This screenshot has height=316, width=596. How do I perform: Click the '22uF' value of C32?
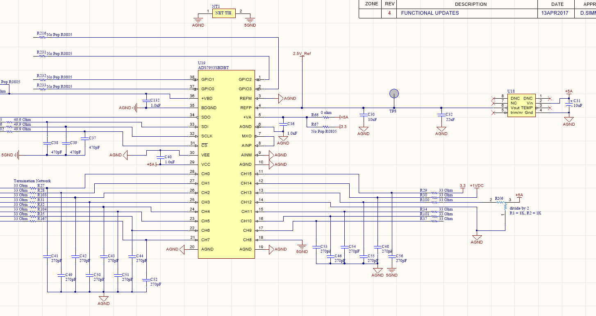click(450, 120)
